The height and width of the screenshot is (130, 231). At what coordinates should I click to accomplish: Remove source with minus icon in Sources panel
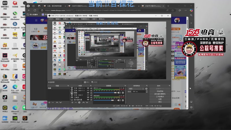[x=76, y=103]
